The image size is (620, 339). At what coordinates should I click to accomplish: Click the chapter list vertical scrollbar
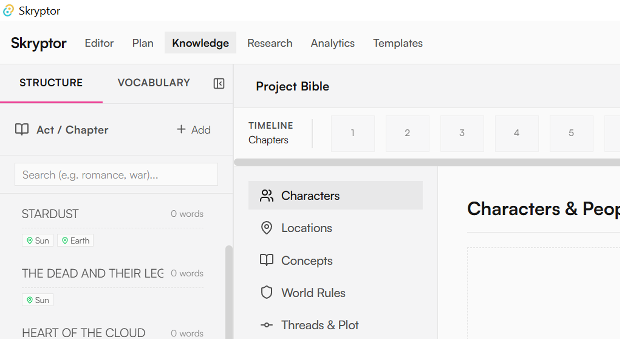coord(229,292)
